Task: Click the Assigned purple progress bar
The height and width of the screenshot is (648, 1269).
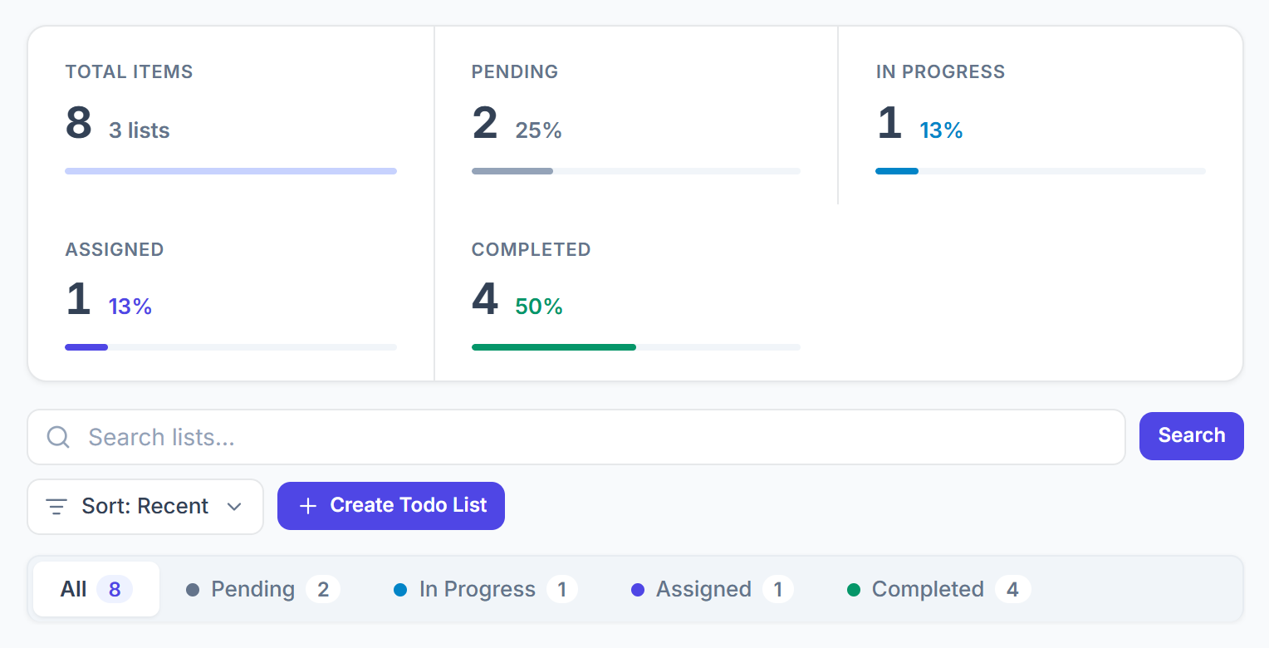Action: click(86, 347)
